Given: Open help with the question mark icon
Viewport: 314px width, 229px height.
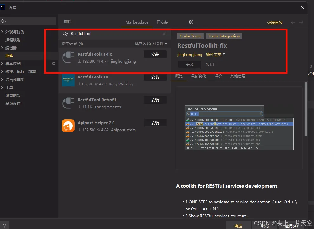Looking at the screenshot, I should point(4,226).
